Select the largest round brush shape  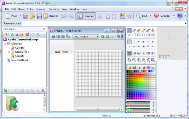point(143,46)
